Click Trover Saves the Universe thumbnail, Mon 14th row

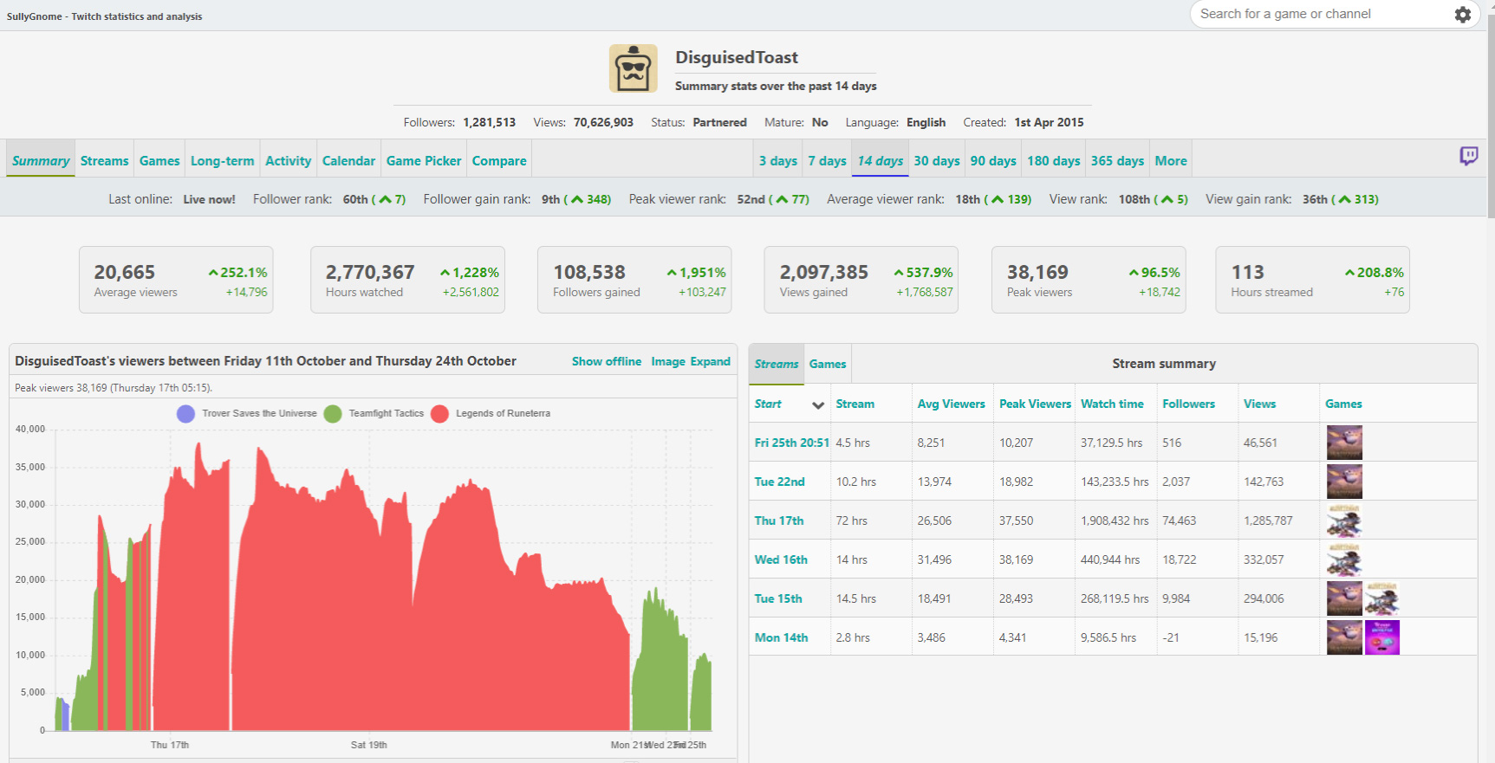[x=1381, y=637]
